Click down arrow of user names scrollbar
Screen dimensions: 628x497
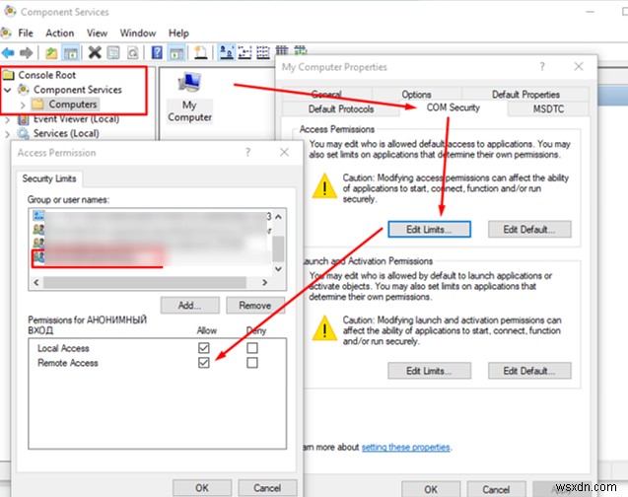[278, 269]
